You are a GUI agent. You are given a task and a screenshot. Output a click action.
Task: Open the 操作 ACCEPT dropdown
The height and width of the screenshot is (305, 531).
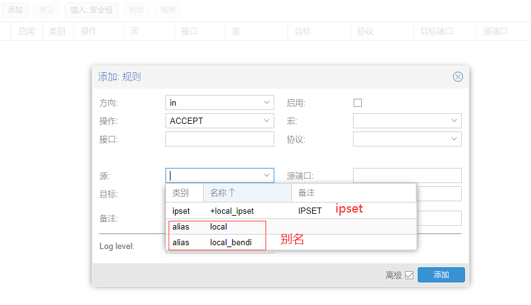[267, 121]
